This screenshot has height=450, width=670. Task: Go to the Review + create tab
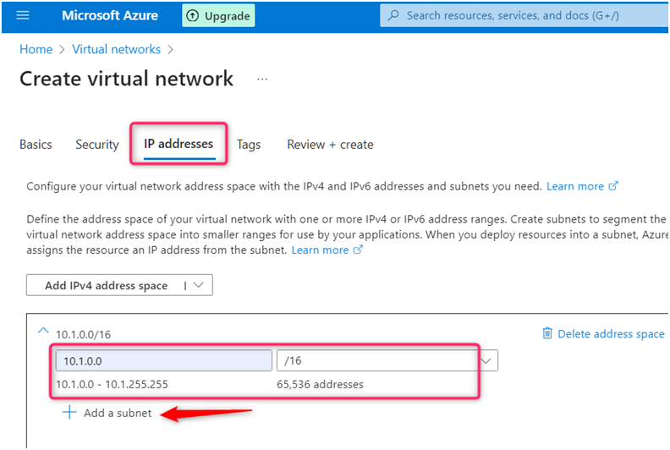tap(330, 145)
